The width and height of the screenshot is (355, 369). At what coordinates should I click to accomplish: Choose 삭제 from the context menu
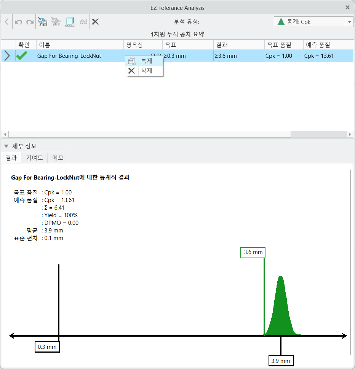(x=144, y=71)
